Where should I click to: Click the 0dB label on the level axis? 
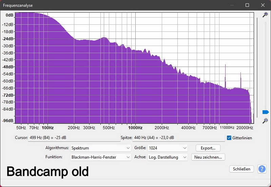point(9,15)
